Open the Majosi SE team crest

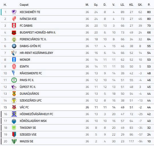tap(14, 141)
